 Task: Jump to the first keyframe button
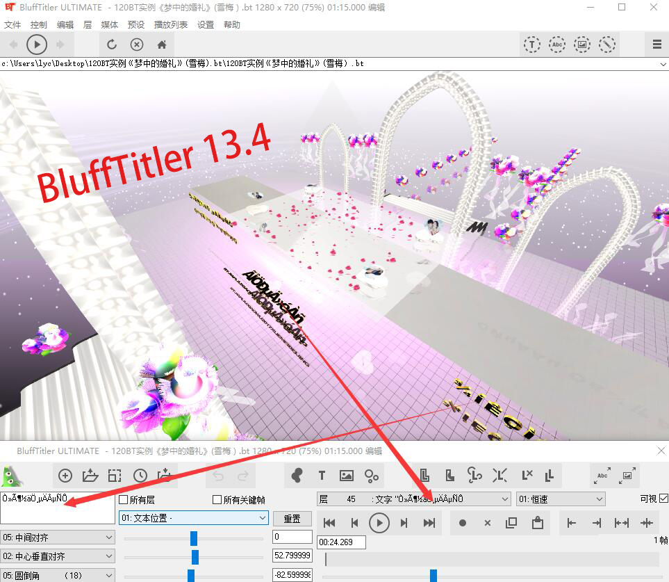[329, 523]
